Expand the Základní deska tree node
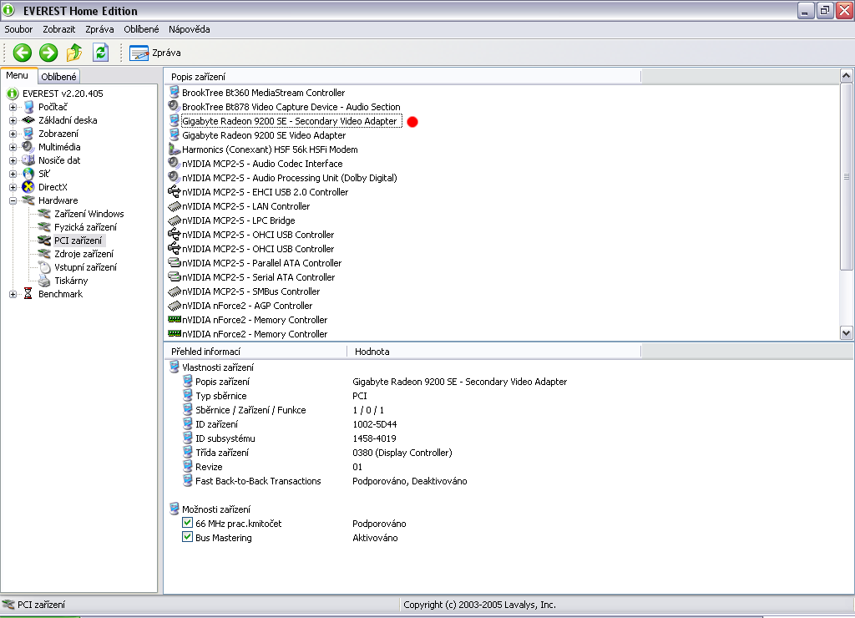 13,120
